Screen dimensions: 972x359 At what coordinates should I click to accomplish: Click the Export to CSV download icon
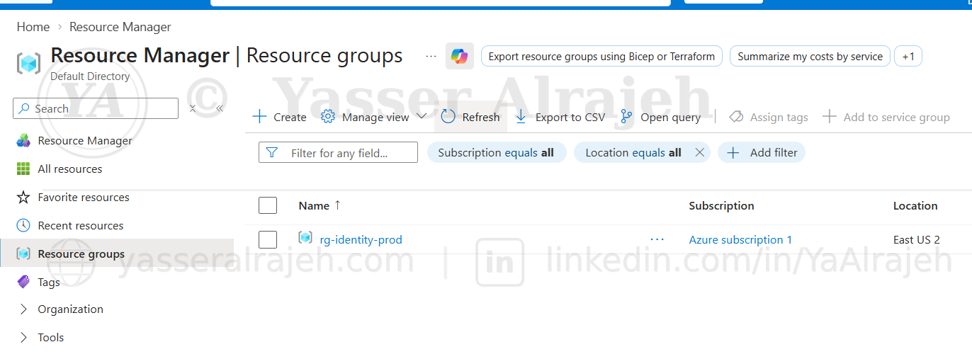pos(521,117)
